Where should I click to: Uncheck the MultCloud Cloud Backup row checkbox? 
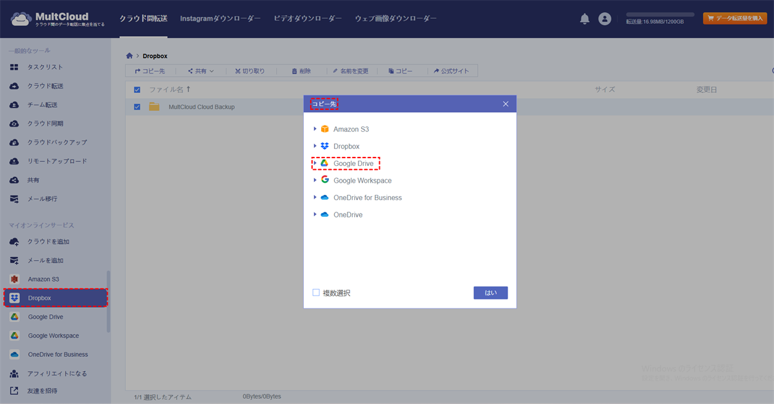[x=137, y=106]
